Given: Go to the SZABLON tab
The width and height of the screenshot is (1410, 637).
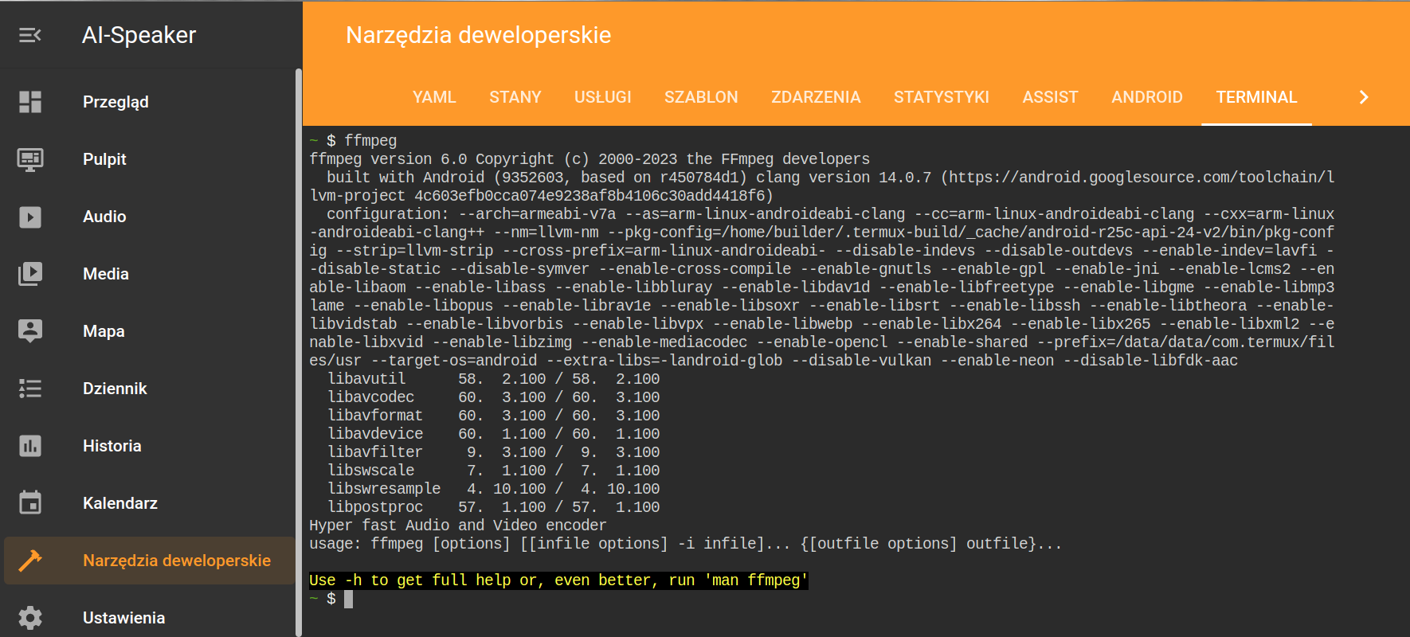Looking at the screenshot, I should [701, 97].
